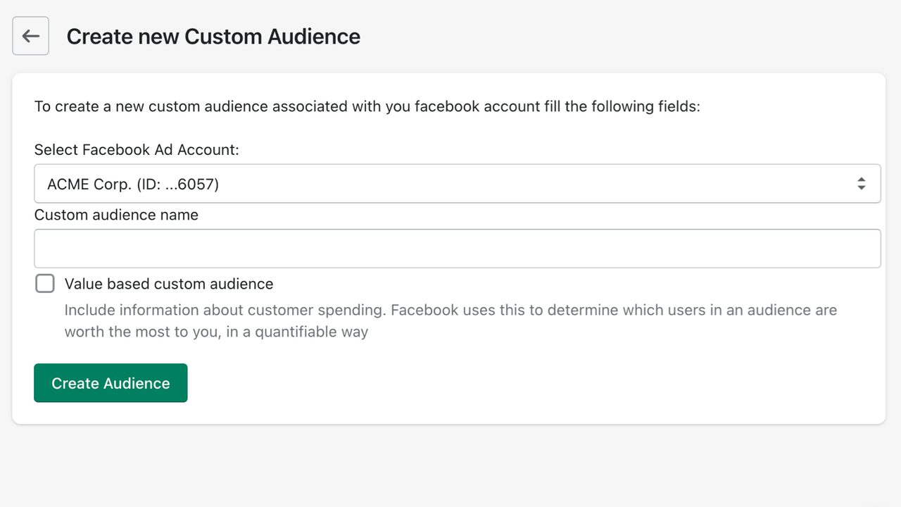The image size is (901, 507).
Task: Check the Value based custom audience box
Action: [x=44, y=283]
